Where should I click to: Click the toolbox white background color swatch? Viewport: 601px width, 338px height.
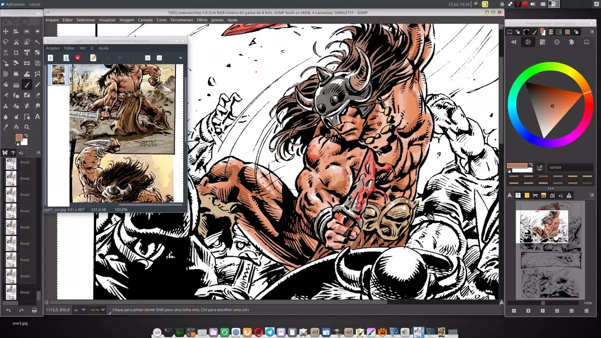coord(25,142)
